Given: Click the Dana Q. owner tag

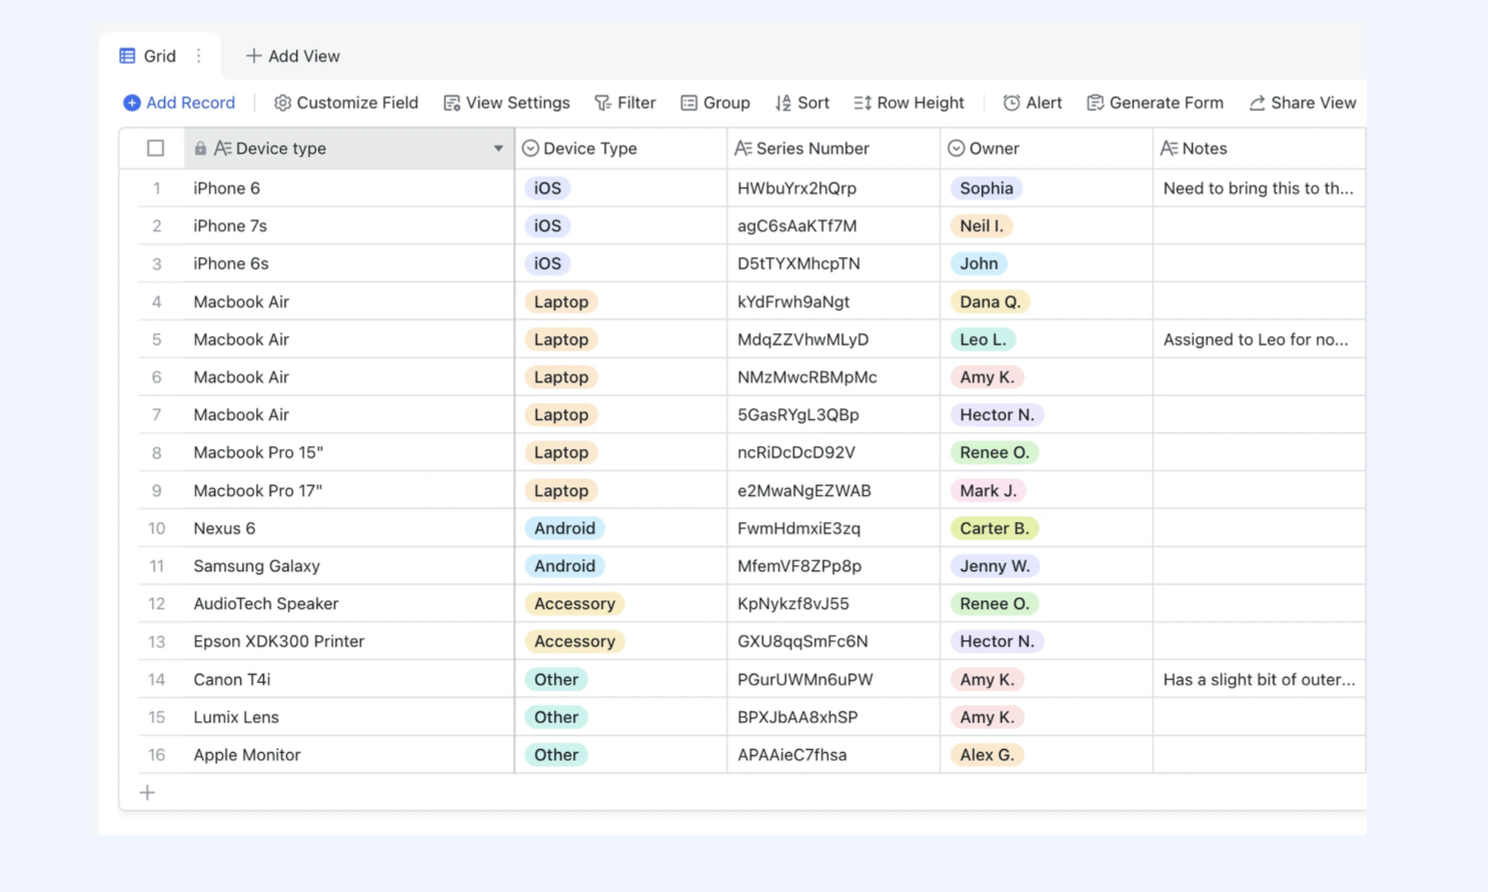Looking at the screenshot, I should coord(990,302).
